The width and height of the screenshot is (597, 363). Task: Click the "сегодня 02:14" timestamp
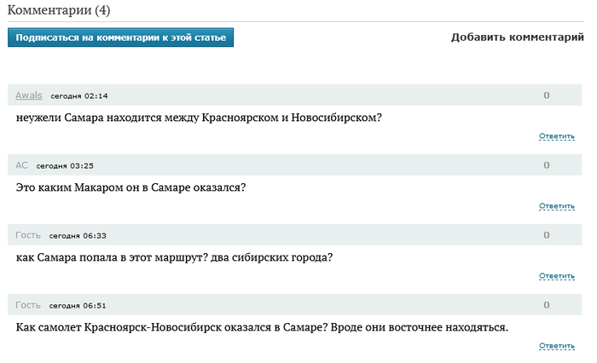tap(79, 95)
